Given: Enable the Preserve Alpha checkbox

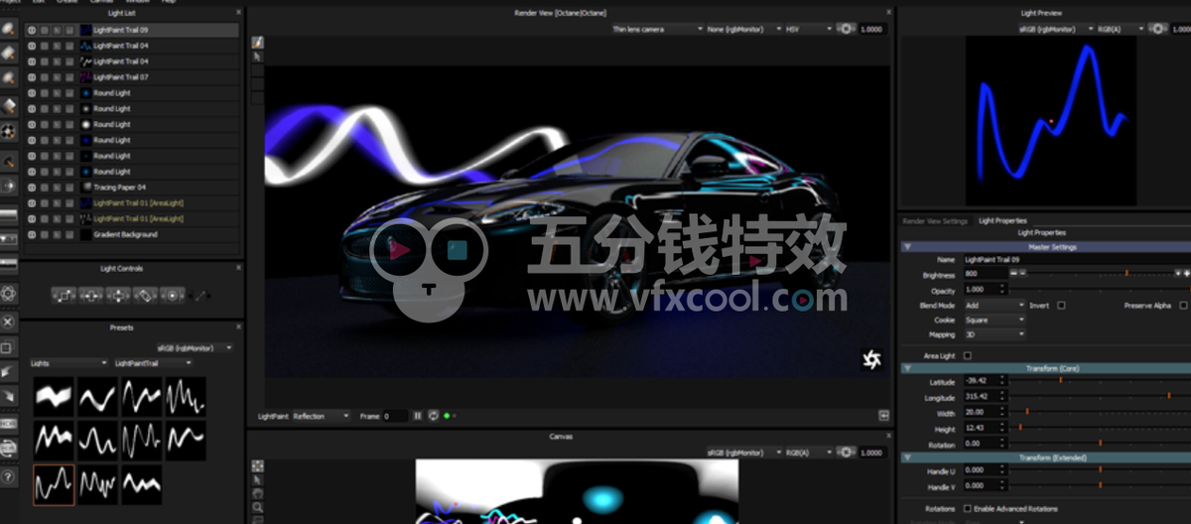Looking at the screenshot, I should pyautogui.click(x=1183, y=306).
